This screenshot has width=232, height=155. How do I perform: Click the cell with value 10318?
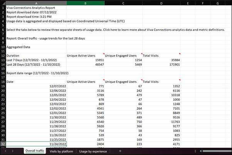click(x=161, y=95)
